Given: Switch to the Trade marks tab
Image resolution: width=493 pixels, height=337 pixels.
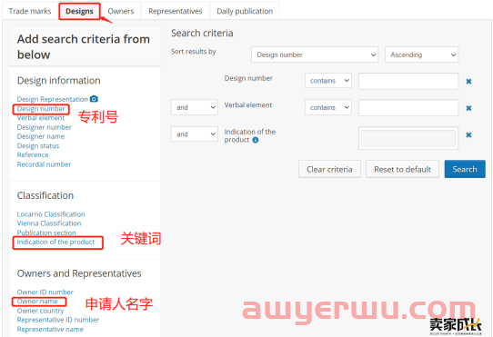Looking at the screenshot, I should coord(30,11).
